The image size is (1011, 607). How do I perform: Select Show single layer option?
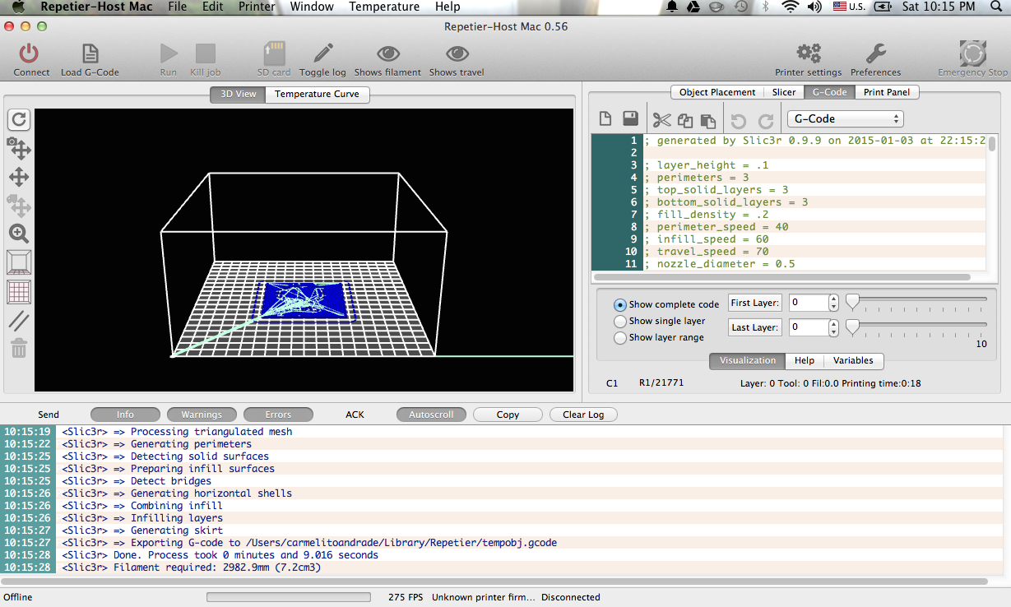(x=621, y=321)
